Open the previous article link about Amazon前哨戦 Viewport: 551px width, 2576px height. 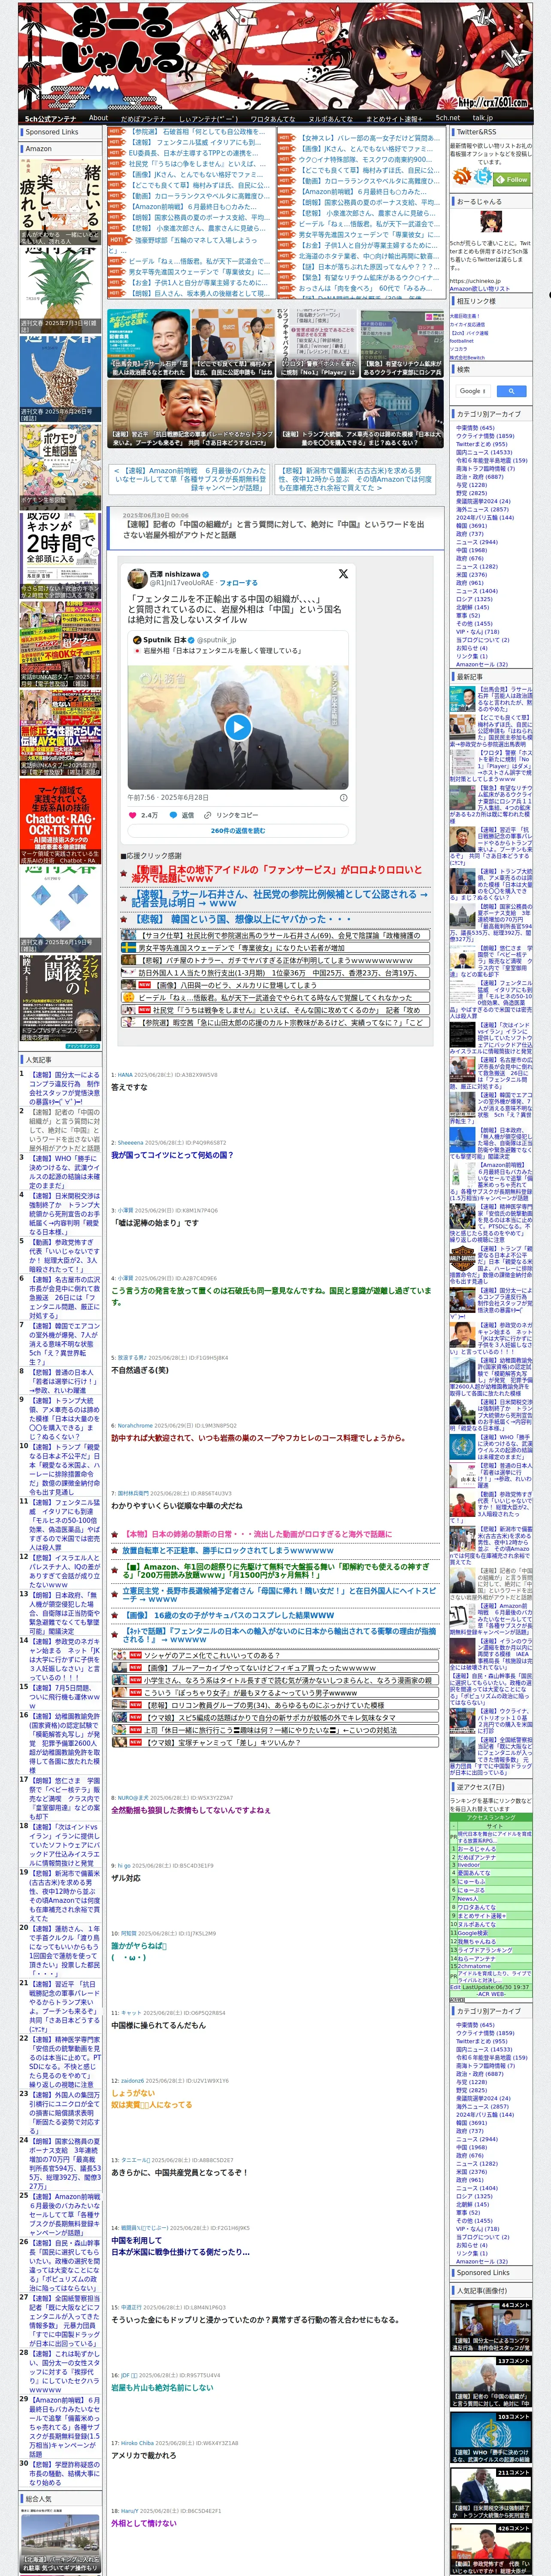[190, 479]
